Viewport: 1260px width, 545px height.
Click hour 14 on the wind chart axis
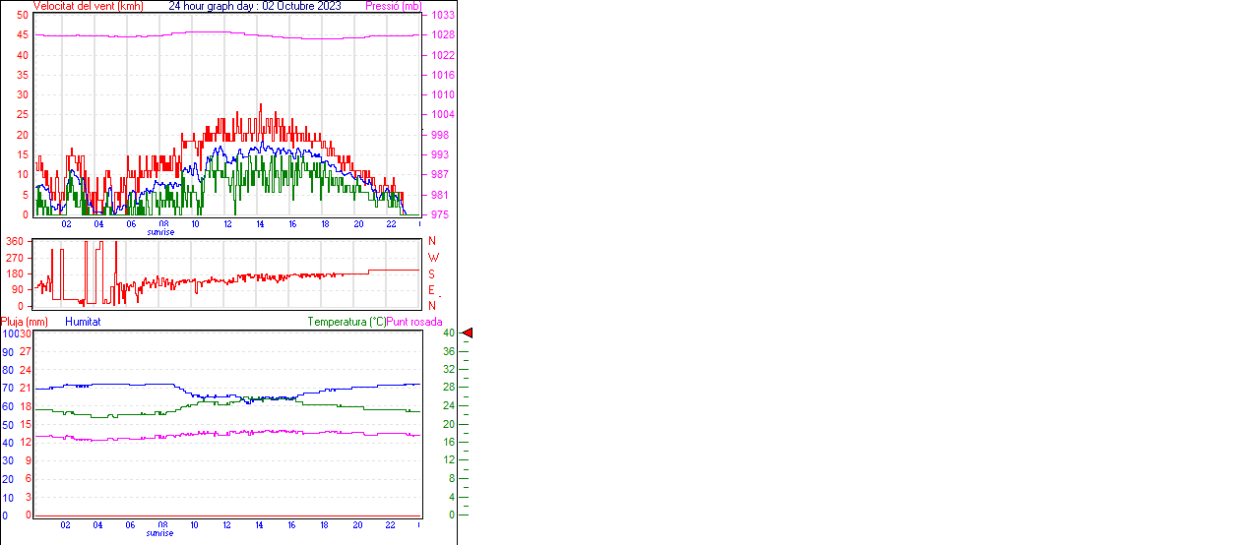tap(260, 224)
